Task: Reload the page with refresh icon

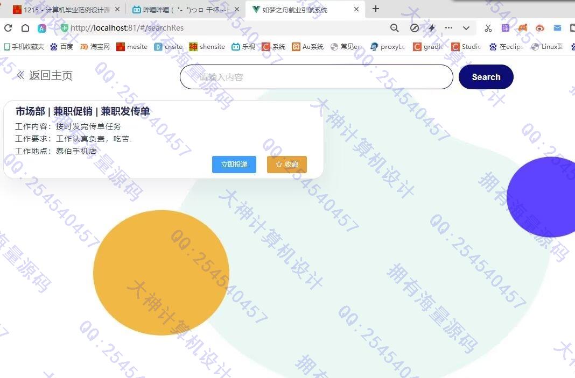Action: pos(8,28)
